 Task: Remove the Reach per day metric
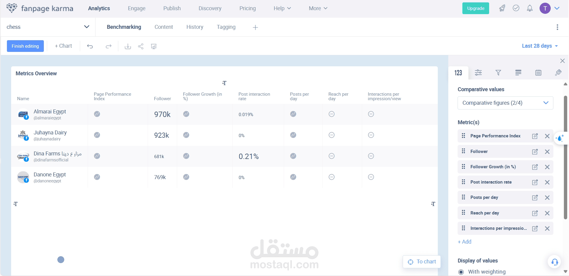click(547, 213)
